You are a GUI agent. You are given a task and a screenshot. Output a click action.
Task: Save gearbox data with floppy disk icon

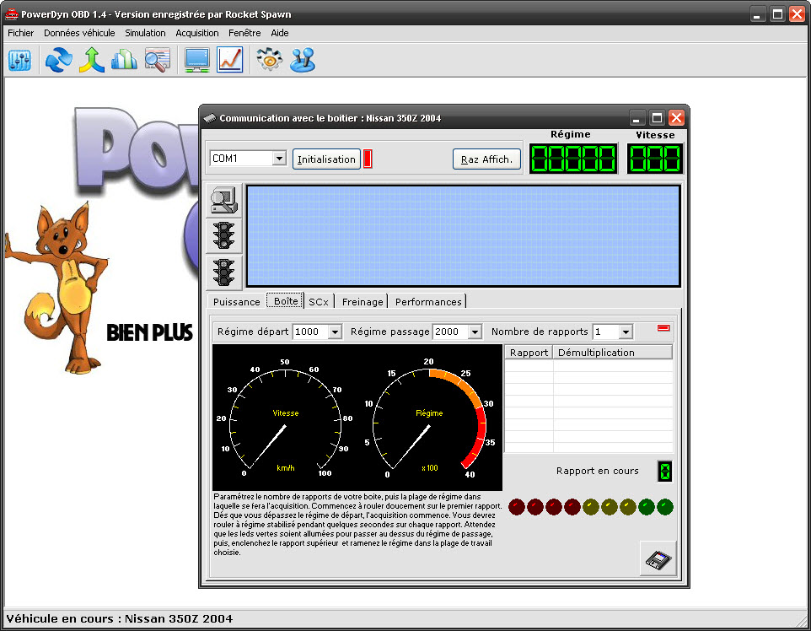[658, 558]
